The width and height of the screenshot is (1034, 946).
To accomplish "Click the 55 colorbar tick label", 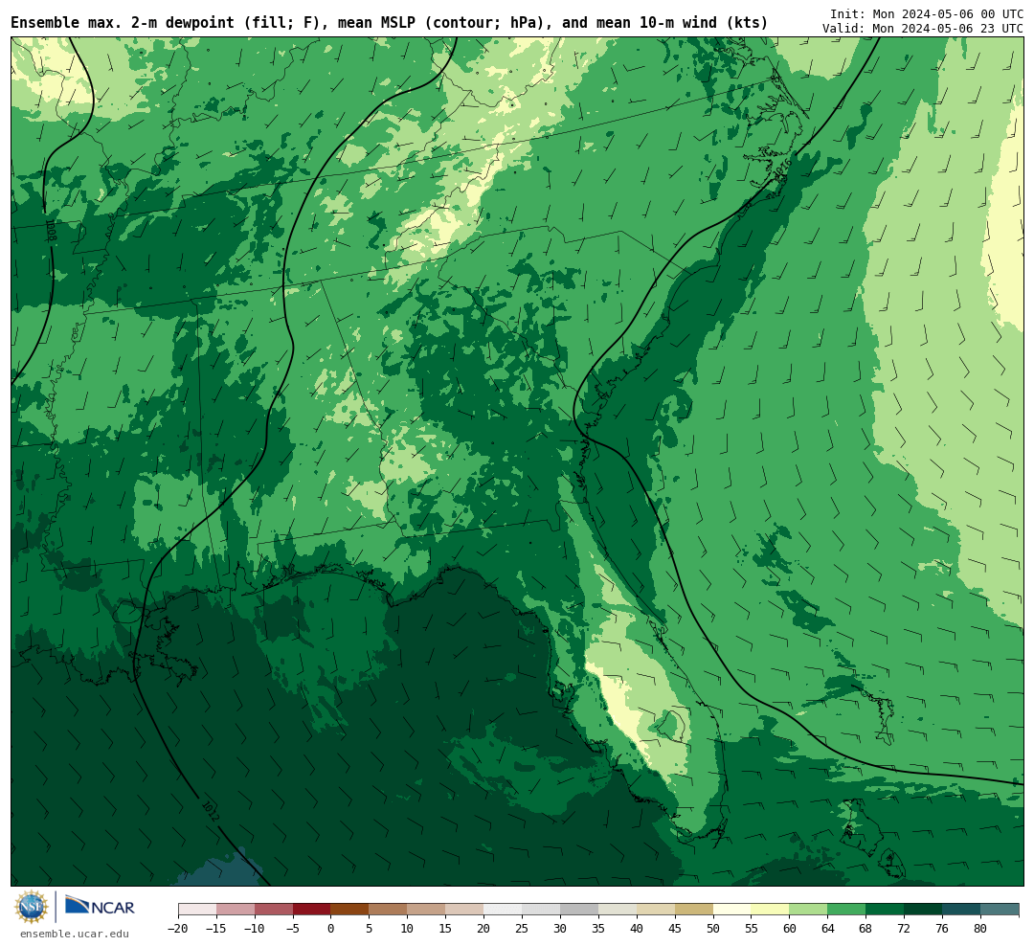I will click(752, 929).
